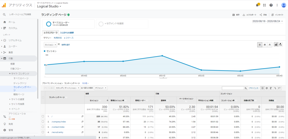Image resolution: width=288 pixels, height=139 pixels.
Task: Open the user account avatar
Action: (283, 5)
